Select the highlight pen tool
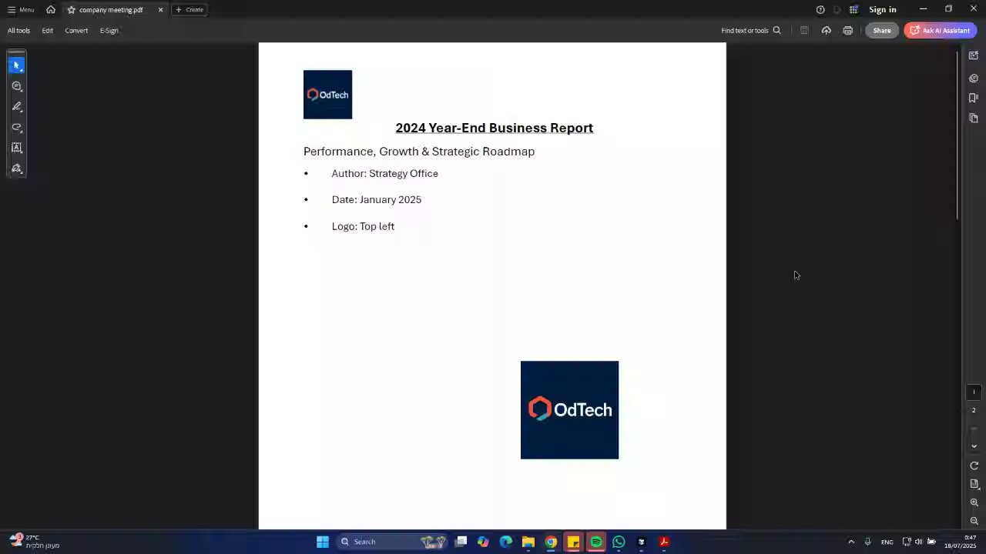 pyautogui.click(x=16, y=107)
